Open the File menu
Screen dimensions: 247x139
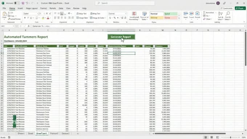point(4,8)
